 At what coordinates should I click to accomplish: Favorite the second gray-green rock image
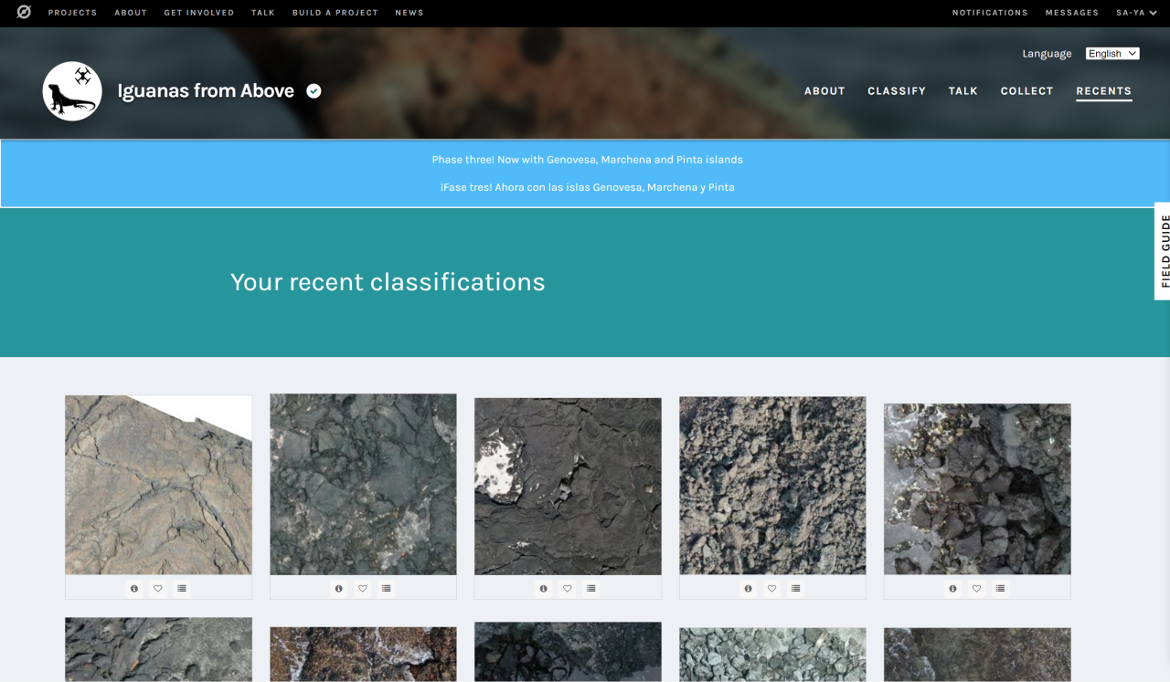(x=363, y=589)
